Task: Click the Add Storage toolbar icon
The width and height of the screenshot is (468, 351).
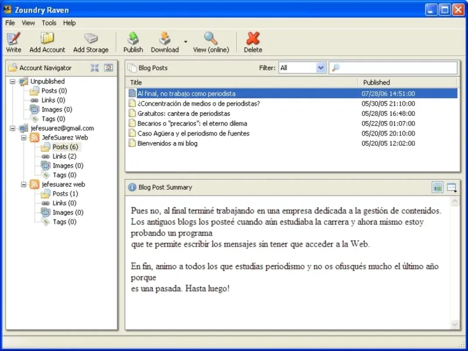Action: [x=91, y=38]
